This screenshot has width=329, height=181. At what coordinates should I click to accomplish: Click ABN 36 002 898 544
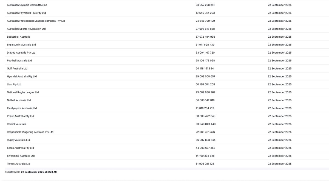(206, 140)
